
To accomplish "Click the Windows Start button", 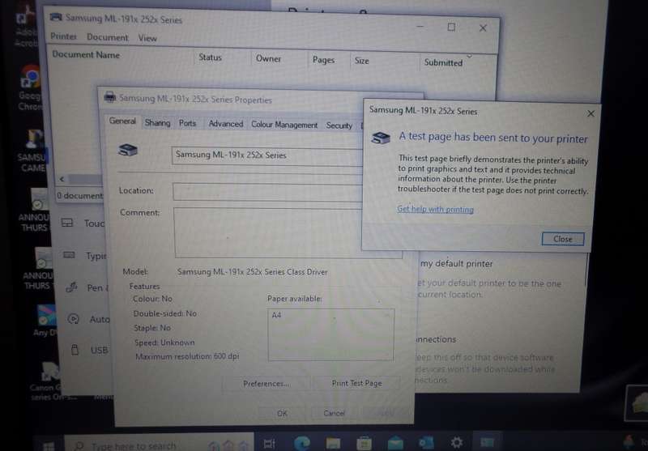I will pos(49,445).
